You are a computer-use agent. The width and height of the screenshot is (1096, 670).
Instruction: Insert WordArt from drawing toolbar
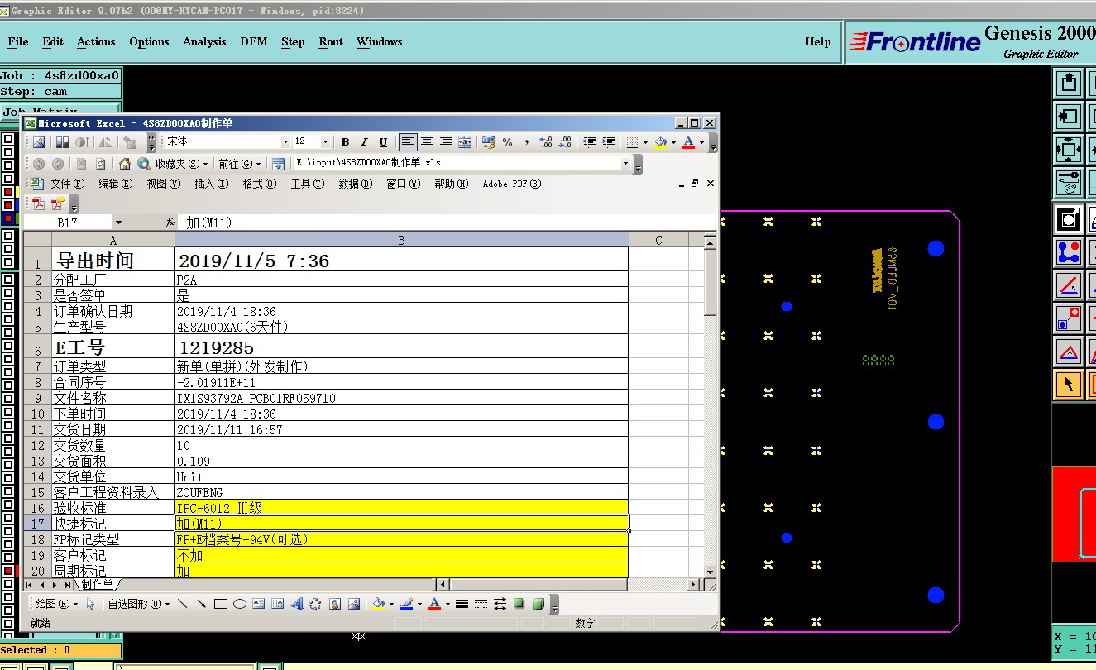[x=296, y=604]
